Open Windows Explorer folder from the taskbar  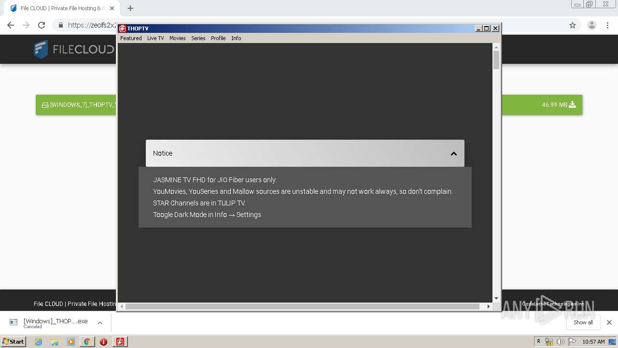[x=55, y=342]
